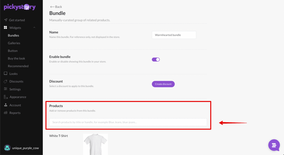Open the purple chat bubble widget
Screen dimensions: 284x155
pos(274,145)
